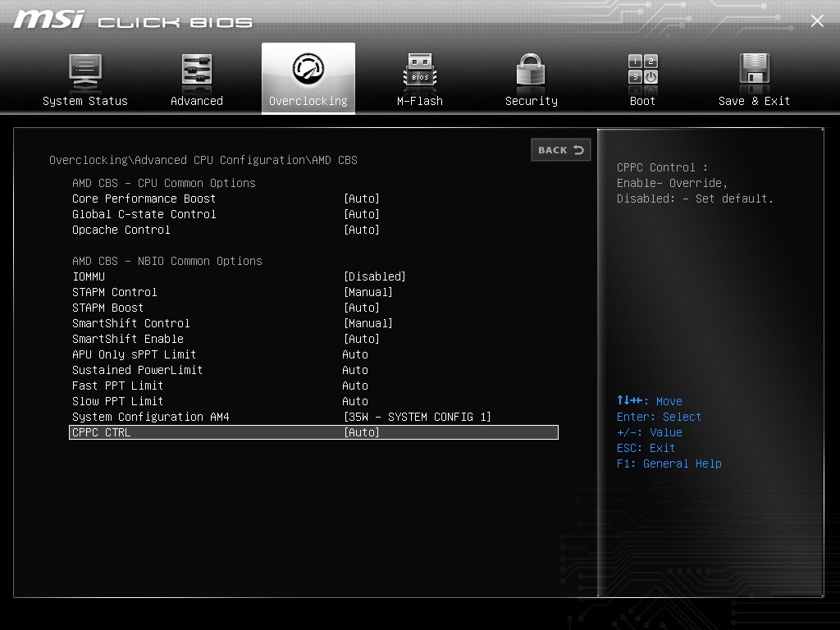This screenshot has width=840, height=630.
Task: Open the M-Flash USB drive icon
Action: coord(420,71)
